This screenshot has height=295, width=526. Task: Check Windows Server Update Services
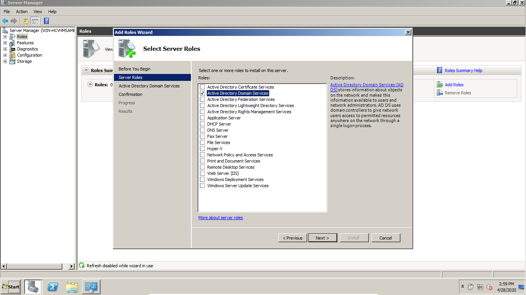(203, 186)
